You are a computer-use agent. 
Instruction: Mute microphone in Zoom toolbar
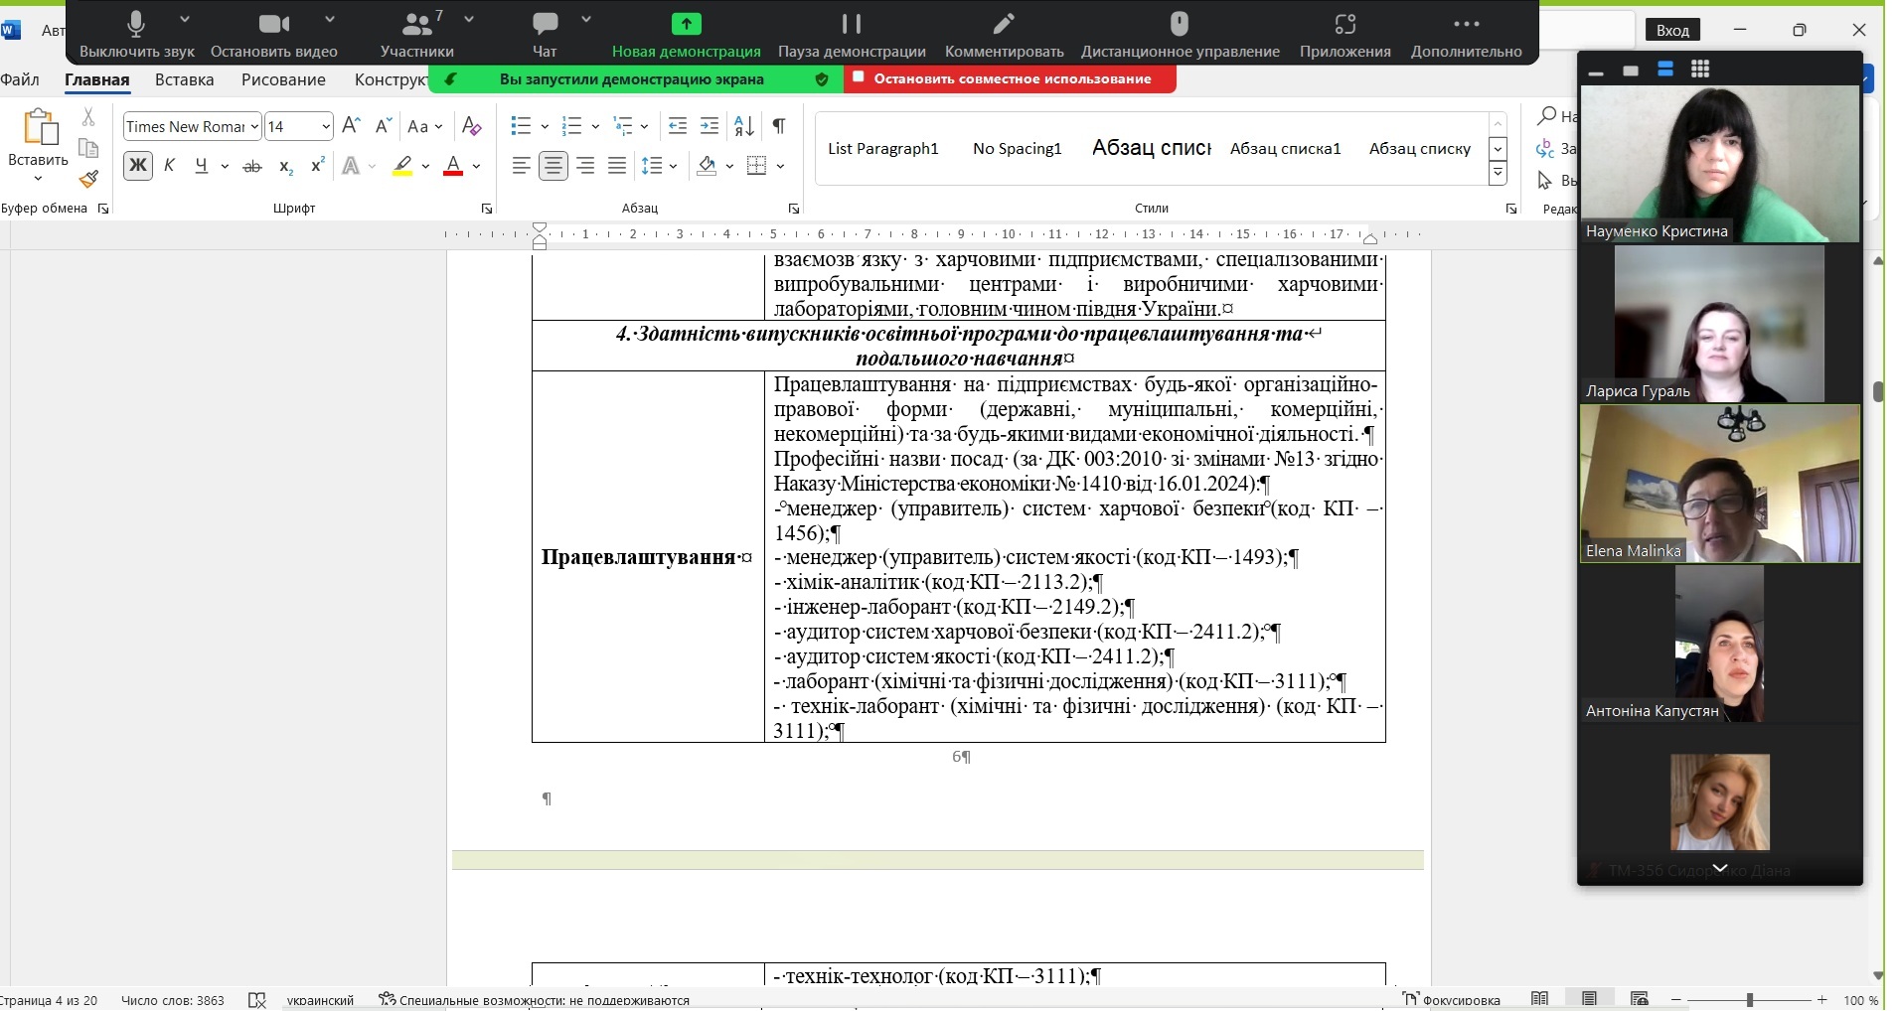tap(136, 33)
